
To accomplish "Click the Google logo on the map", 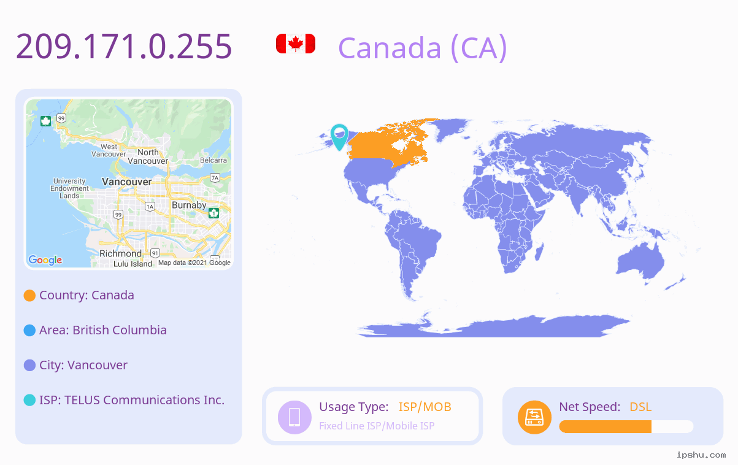I will 45,260.
